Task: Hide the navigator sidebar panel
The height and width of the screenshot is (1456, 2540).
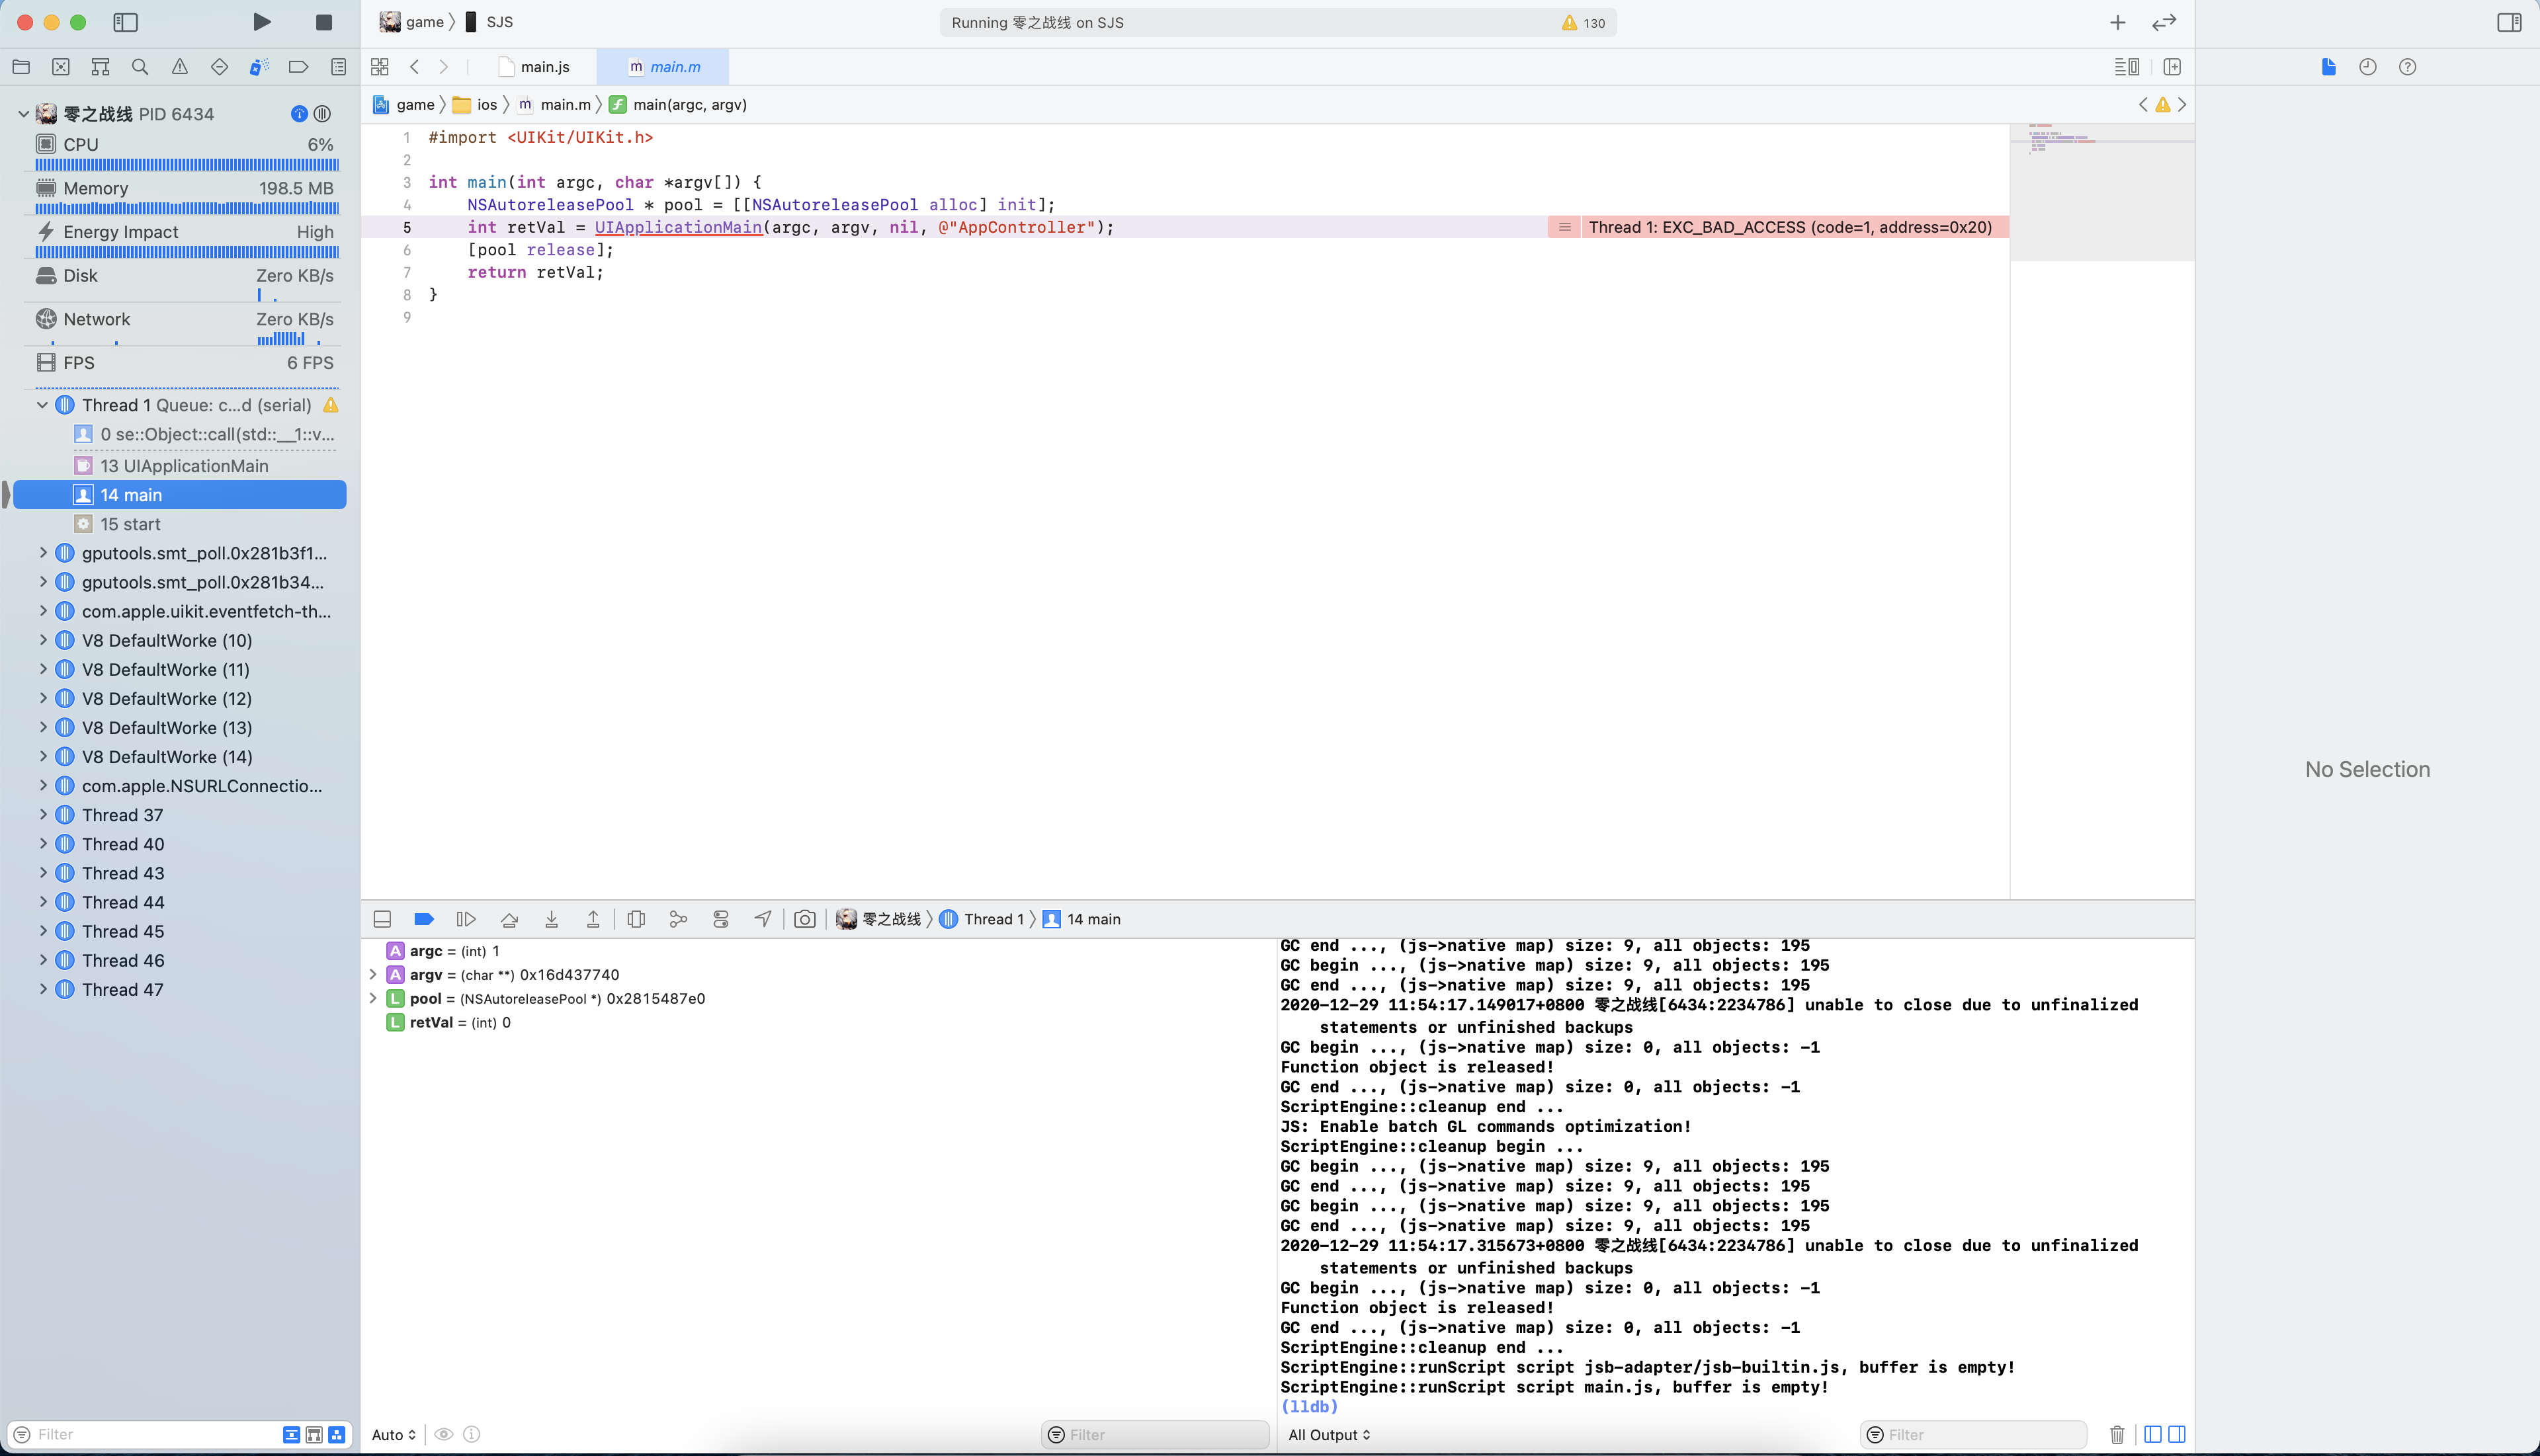Action: 125,22
